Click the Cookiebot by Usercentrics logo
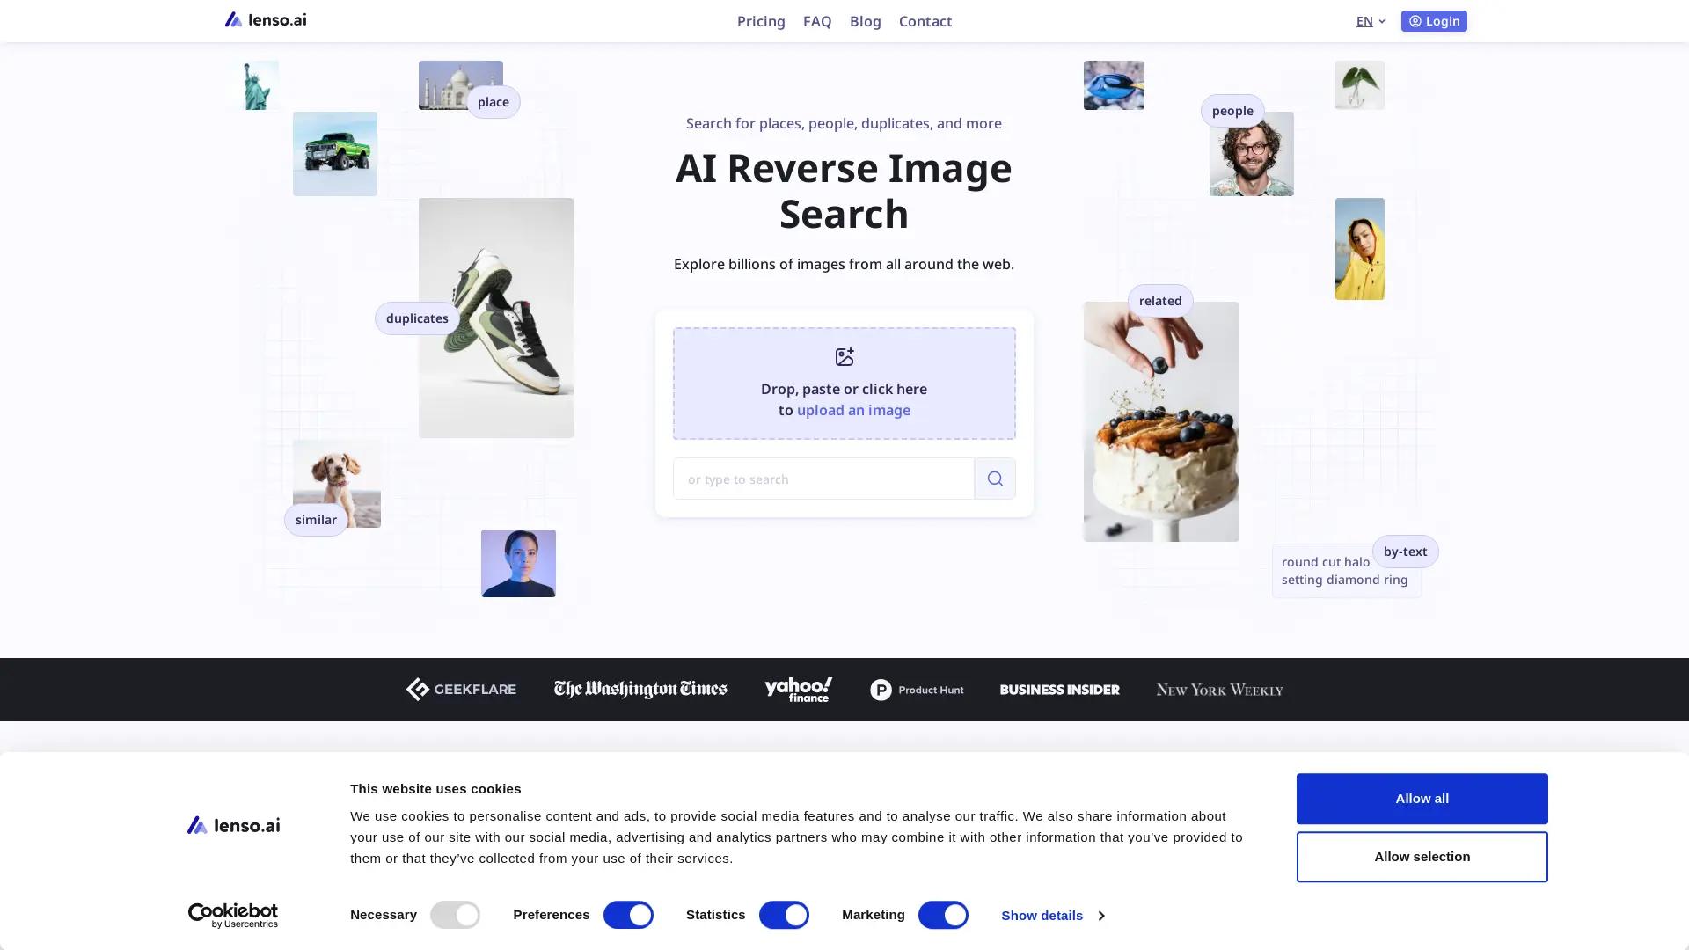Viewport: 1689px width, 950px height. tap(232, 915)
